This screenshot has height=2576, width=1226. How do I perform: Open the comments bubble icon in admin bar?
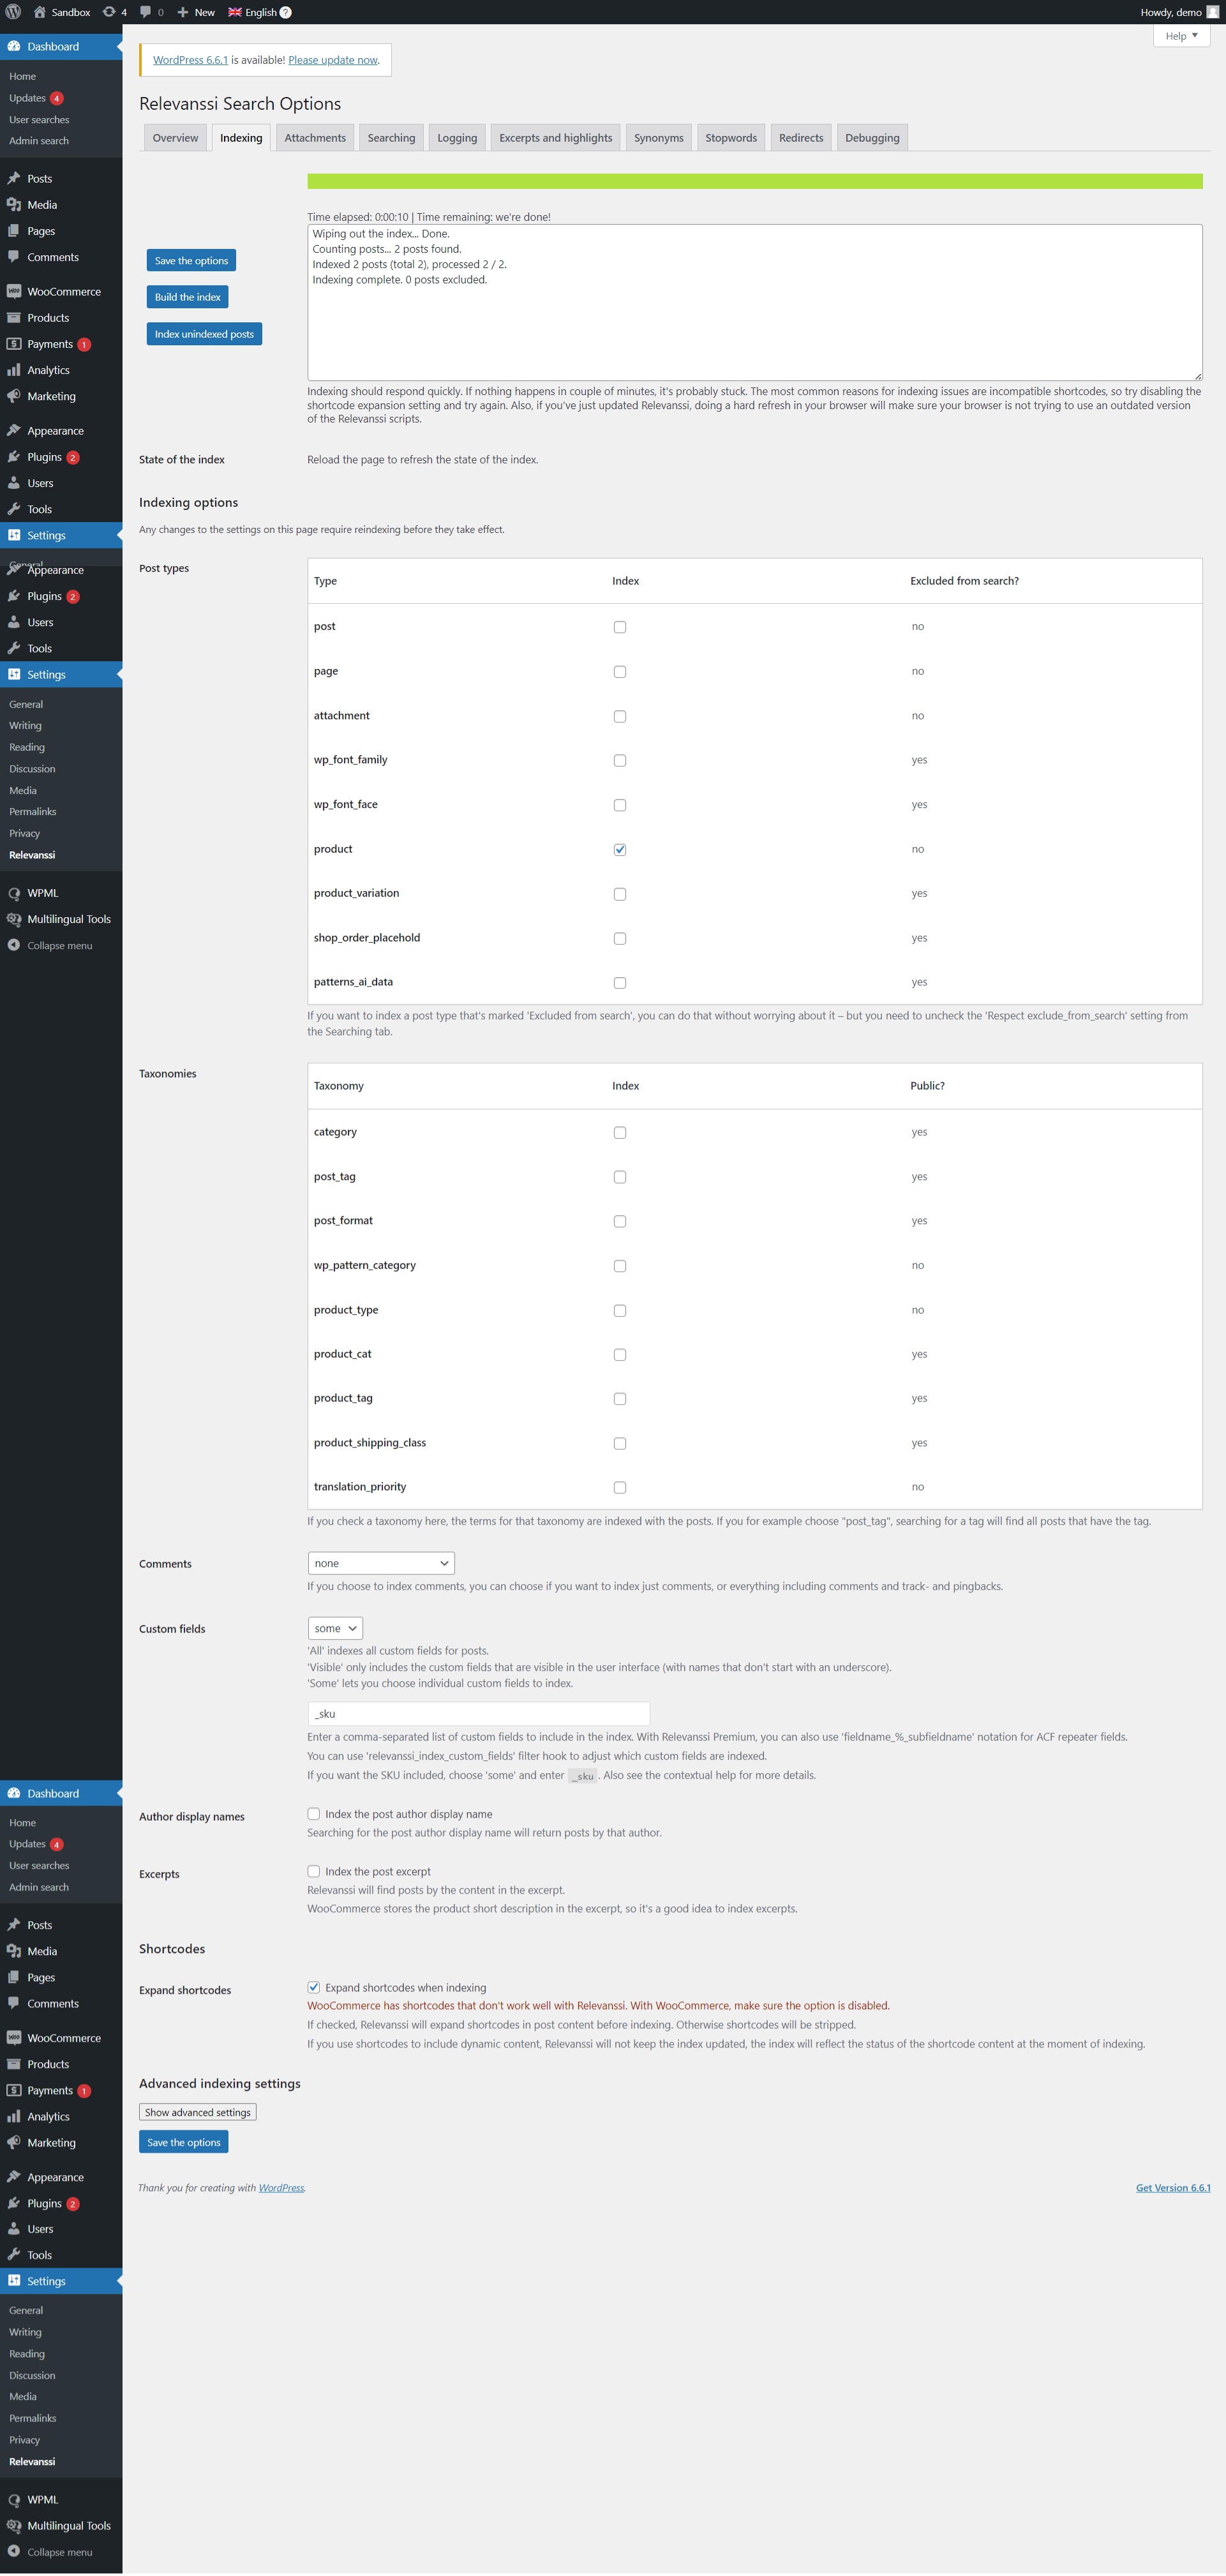point(146,12)
